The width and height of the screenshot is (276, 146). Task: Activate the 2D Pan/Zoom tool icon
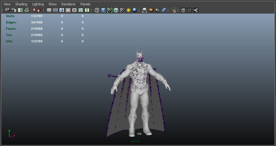tap(33, 10)
